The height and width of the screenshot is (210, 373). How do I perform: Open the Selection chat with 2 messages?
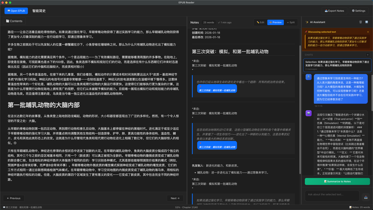pyautogui.click(x=337, y=65)
